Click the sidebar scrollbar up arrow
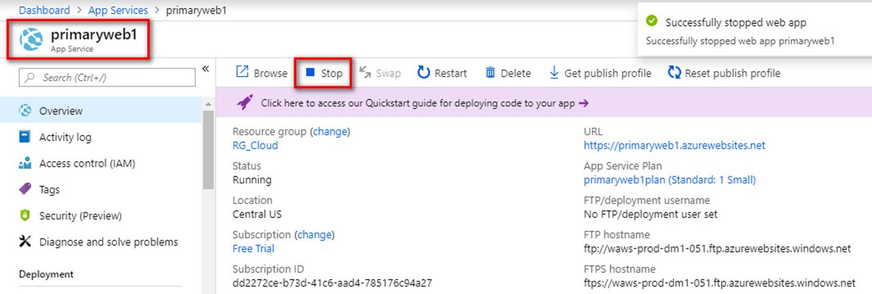The width and height of the screenshot is (872, 294). tap(208, 103)
